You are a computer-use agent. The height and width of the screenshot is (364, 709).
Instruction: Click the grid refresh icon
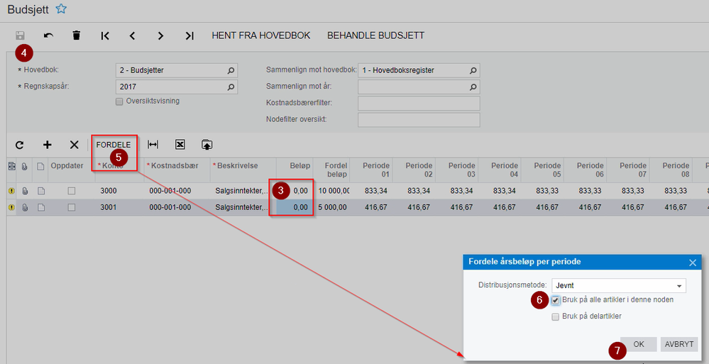[19, 145]
